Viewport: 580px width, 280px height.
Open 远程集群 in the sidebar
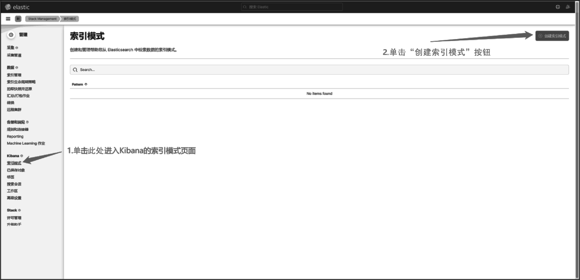[14, 110]
